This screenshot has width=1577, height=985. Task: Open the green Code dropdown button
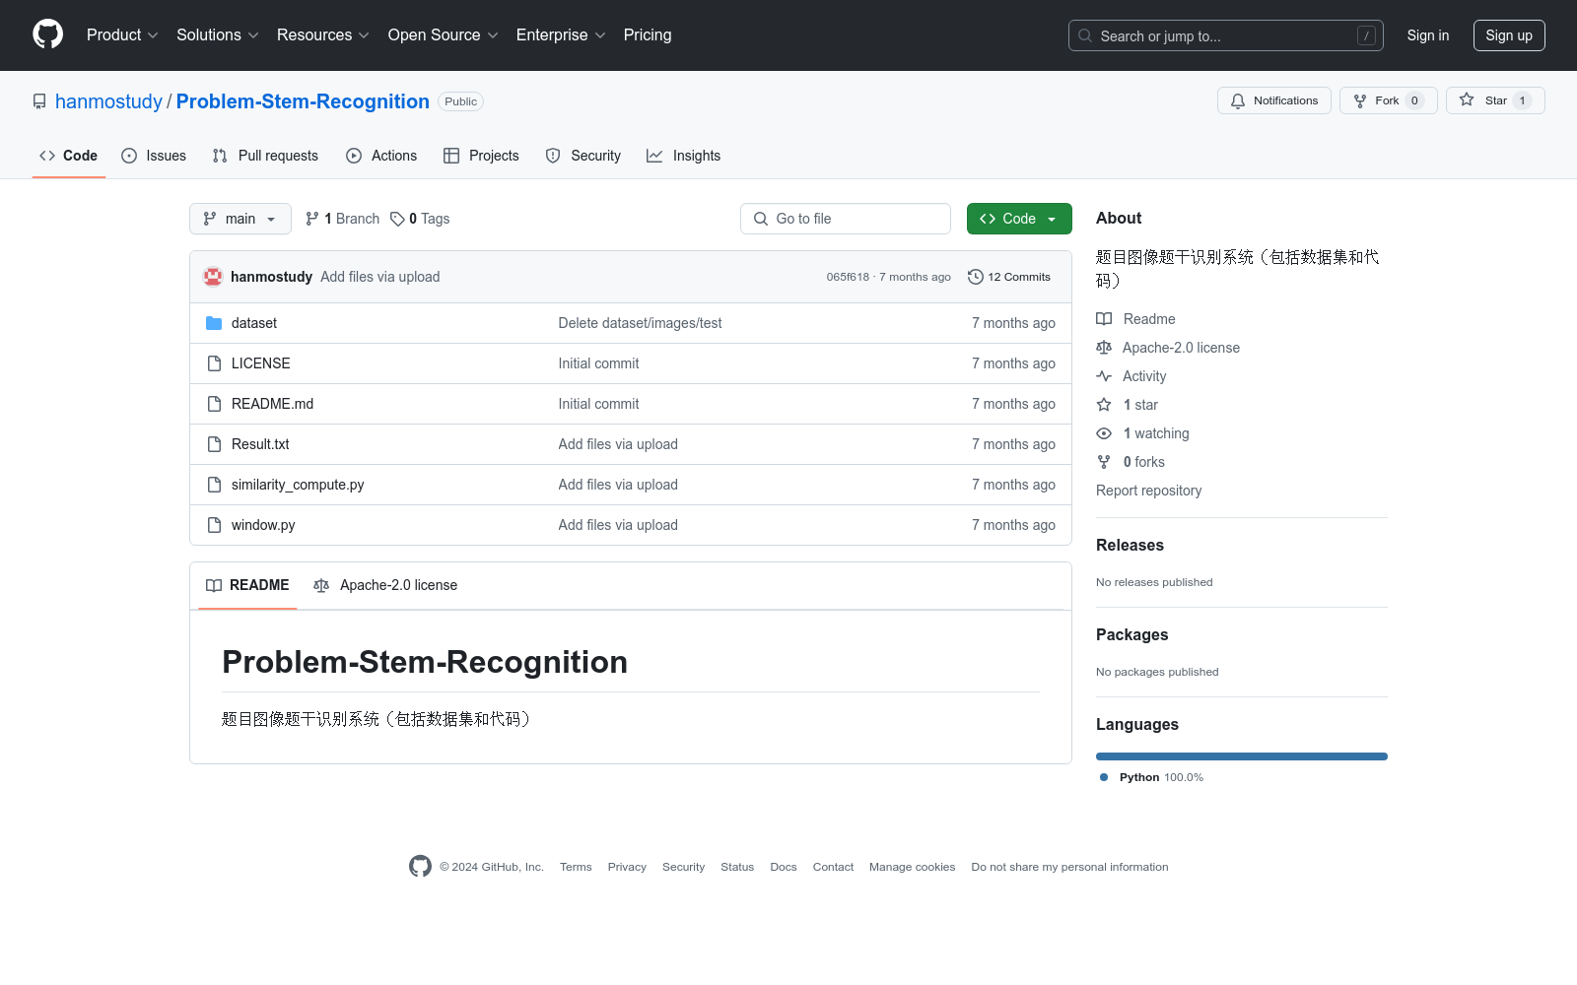click(1019, 219)
